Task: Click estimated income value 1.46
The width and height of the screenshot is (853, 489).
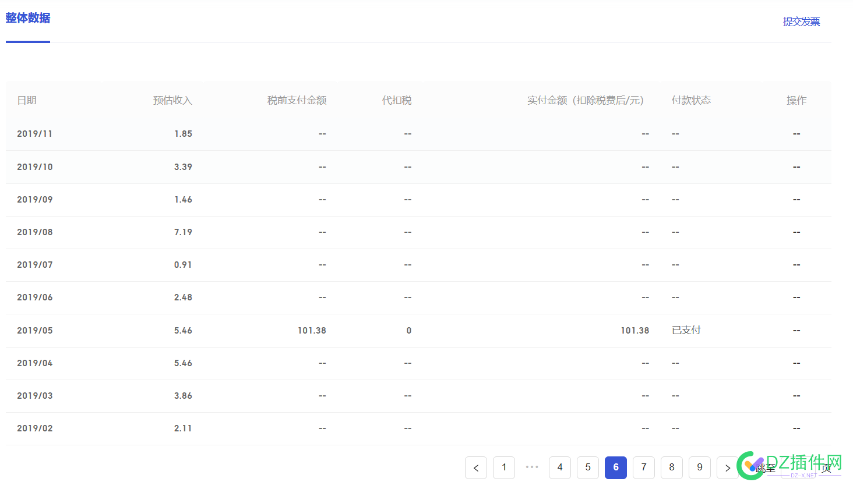Action: pyautogui.click(x=183, y=200)
